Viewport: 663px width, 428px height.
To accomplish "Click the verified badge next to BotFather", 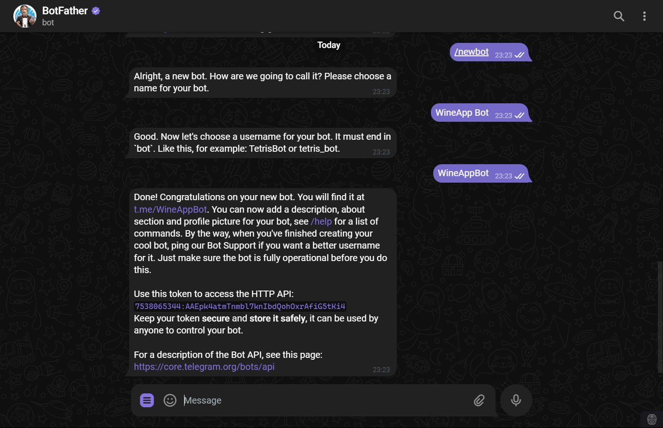I will pyautogui.click(x=96, y=10).
